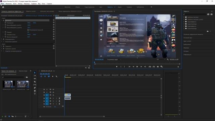Switch Project panel to list view

(x=6, y=117)
